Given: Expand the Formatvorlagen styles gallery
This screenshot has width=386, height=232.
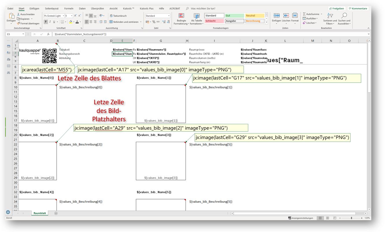Looking at the screenshot, I should pyautogui.click(x=266, y=22).
